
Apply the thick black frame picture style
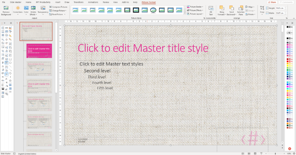(136, 10)
